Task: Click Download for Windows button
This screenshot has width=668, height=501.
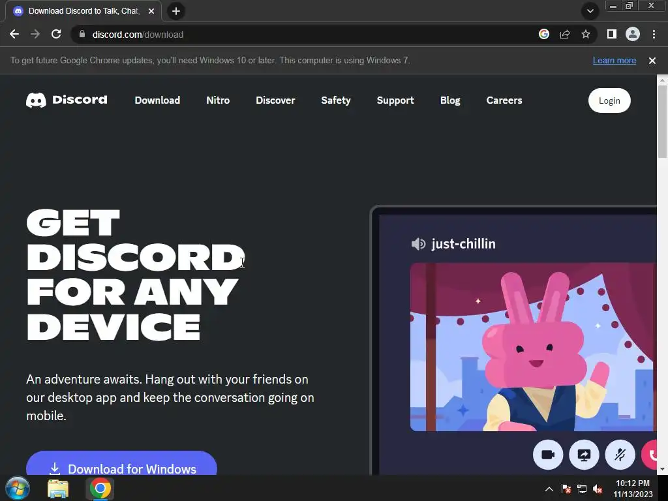Action: coord(121,463)
